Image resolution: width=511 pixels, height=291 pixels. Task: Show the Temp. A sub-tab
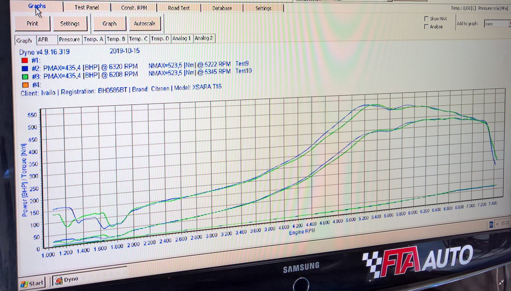click(93, 39)
